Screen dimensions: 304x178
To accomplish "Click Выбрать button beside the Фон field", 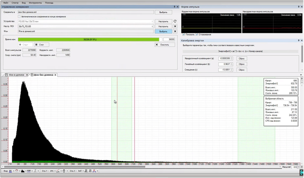I will click(163, 32).
